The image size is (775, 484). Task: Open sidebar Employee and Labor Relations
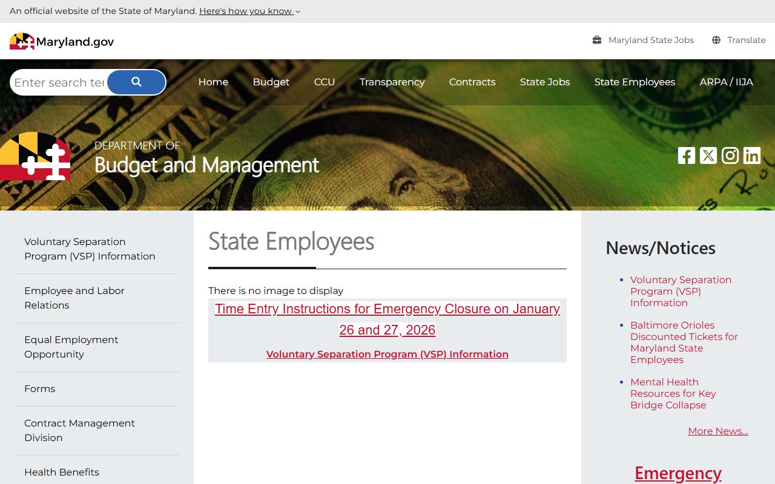coord(97,298)
